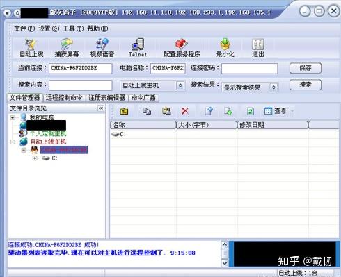Sort by the 大小(字节) column header
The image size is (341, 277).
(207, 125)
